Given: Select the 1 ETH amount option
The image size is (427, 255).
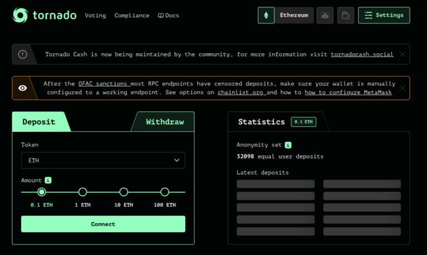Looking at the screenshot, I should [82, 192].
